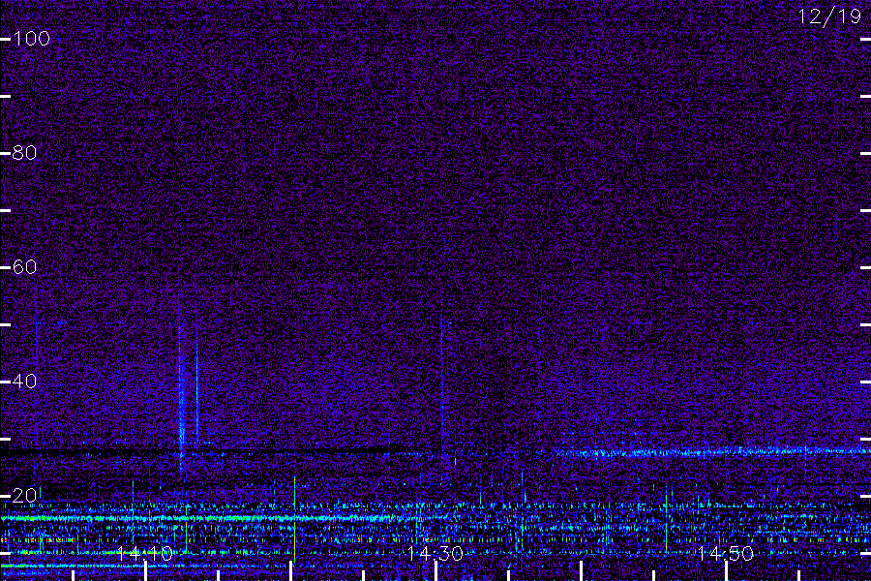
Task: Click the 20 frequency axis label
Action: point(25,495)
